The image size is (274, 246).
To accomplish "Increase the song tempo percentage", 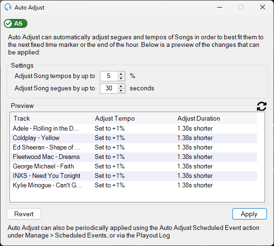I will click(121, 74).
